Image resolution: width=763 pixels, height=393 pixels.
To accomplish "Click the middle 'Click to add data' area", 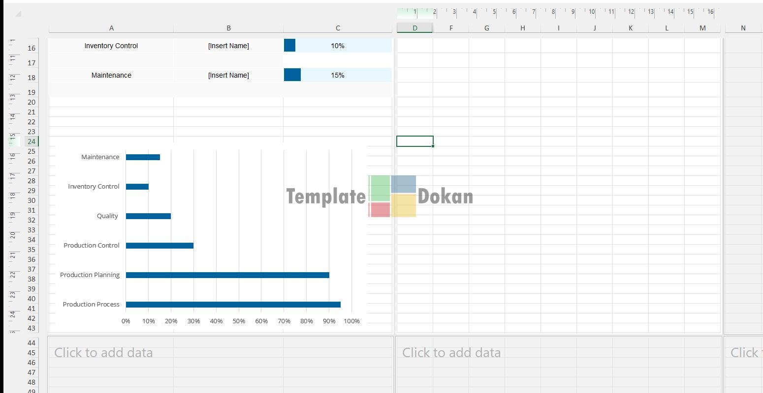I will tap(451, 353).
